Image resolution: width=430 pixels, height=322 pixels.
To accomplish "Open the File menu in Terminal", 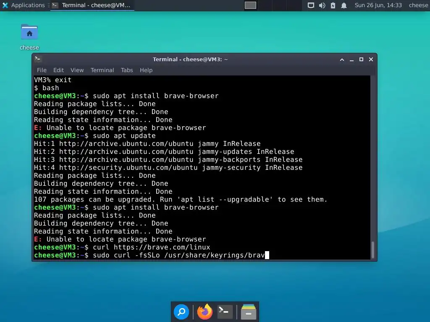I will [42, 70].
